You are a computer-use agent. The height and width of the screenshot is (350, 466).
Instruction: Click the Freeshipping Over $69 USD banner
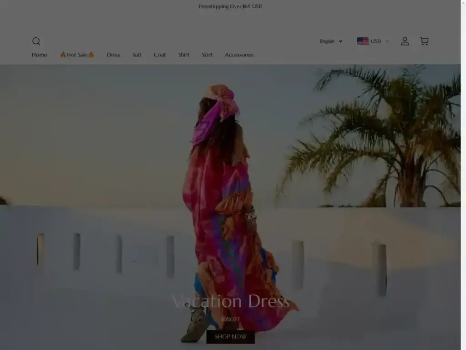point(230,6)
